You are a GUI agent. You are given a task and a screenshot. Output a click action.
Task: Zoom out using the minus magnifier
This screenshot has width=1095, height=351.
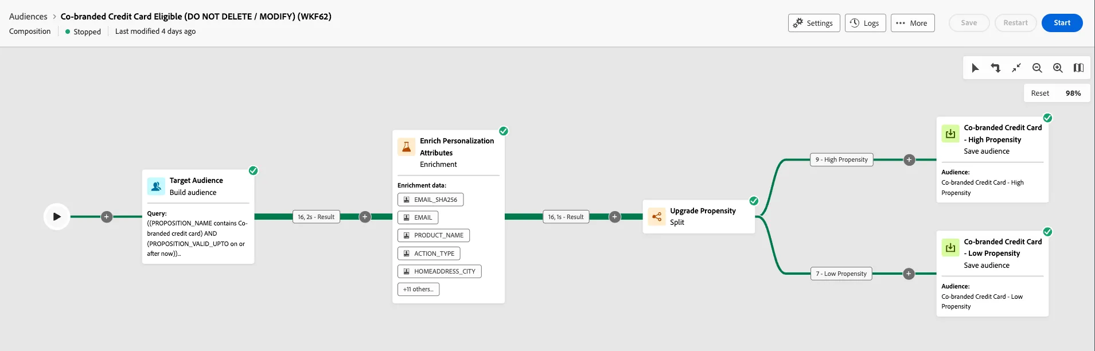tap(1037, 68)
